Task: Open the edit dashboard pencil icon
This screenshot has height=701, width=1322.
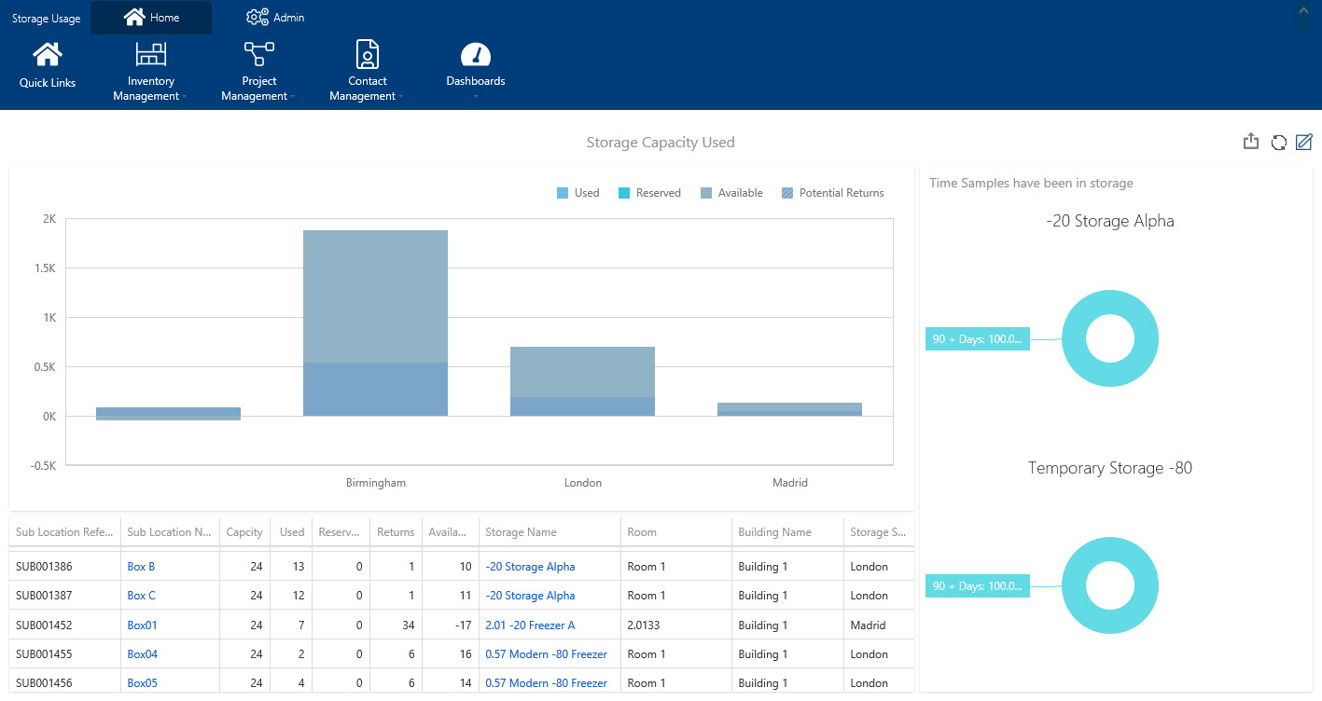Action: click(x=1303, y=142)
